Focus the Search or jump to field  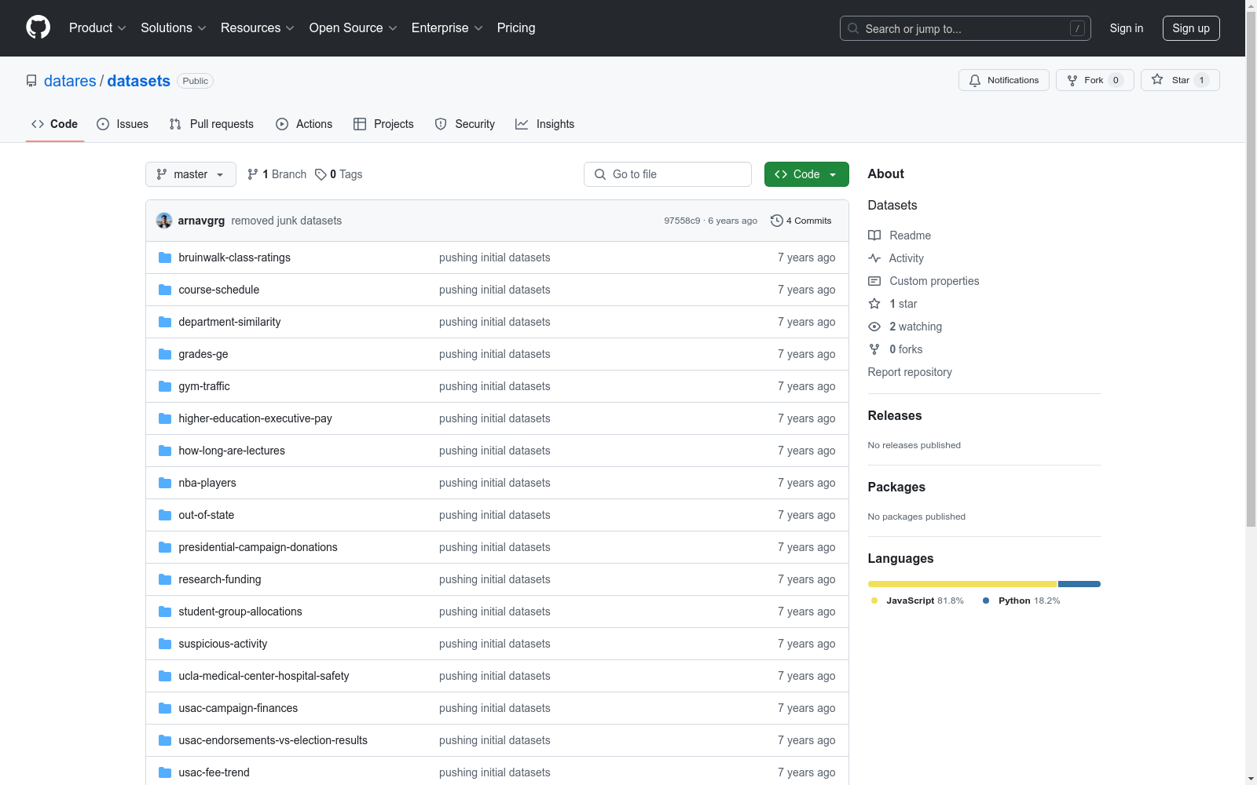pyautogui.click(x=965, y=28)
